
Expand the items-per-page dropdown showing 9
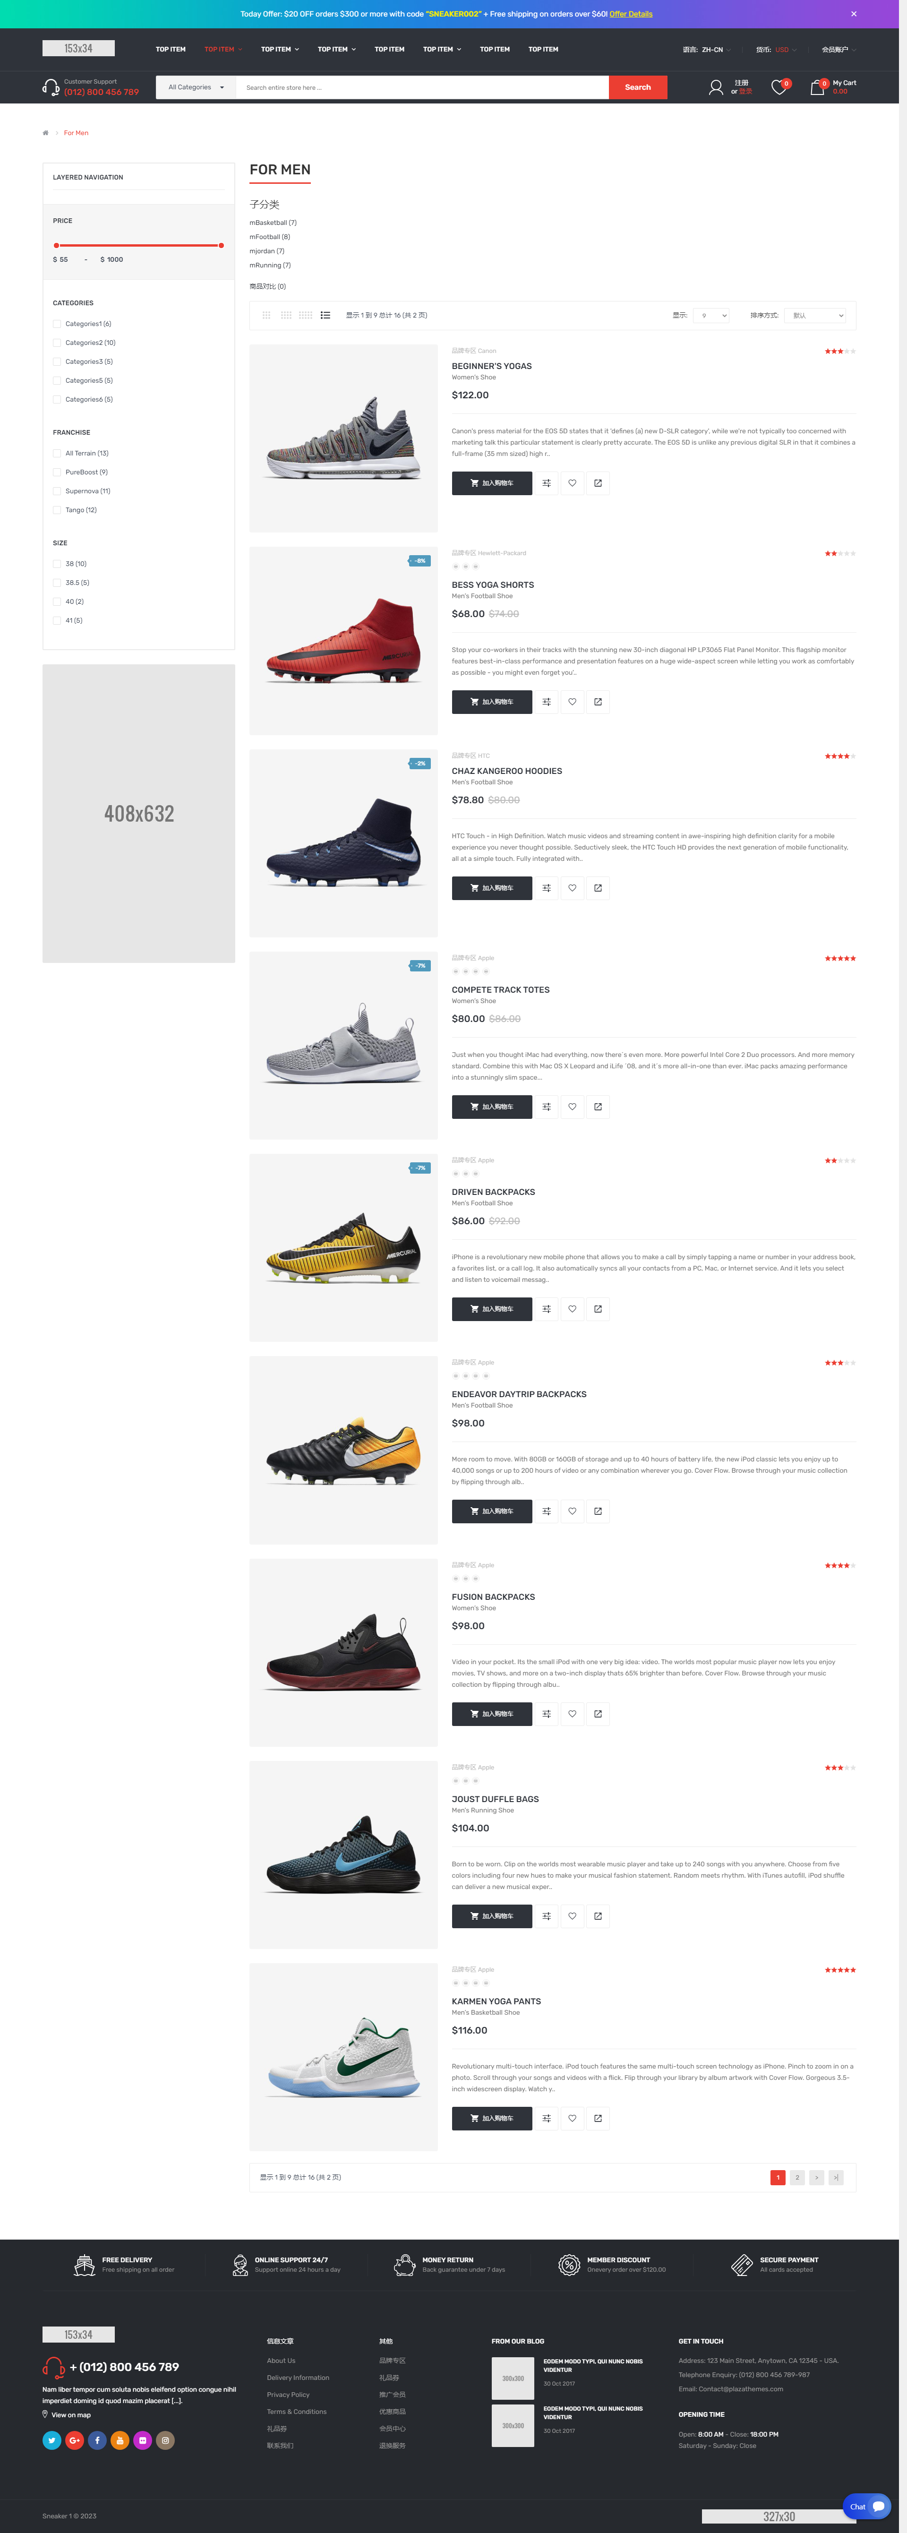click(x=710, y=316)
